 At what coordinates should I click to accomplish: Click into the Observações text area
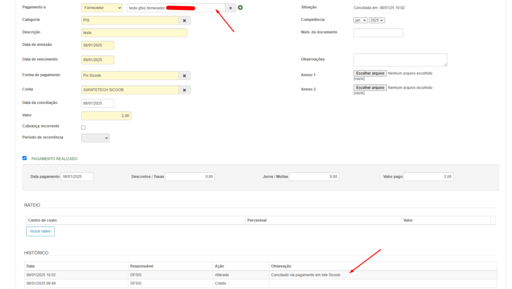point(400,60)
